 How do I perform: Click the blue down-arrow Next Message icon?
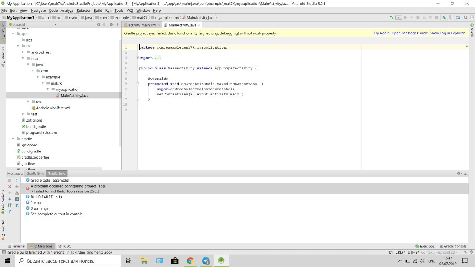[x=10, y=199]
